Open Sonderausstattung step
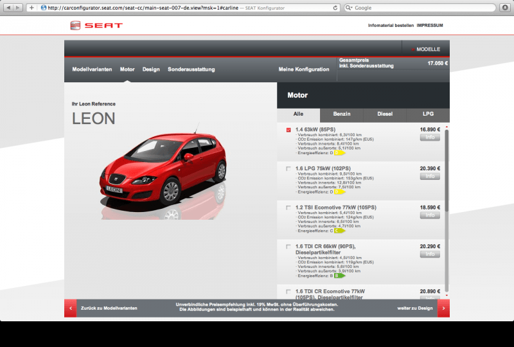This screenshot has width=514, height=347. 191,69
